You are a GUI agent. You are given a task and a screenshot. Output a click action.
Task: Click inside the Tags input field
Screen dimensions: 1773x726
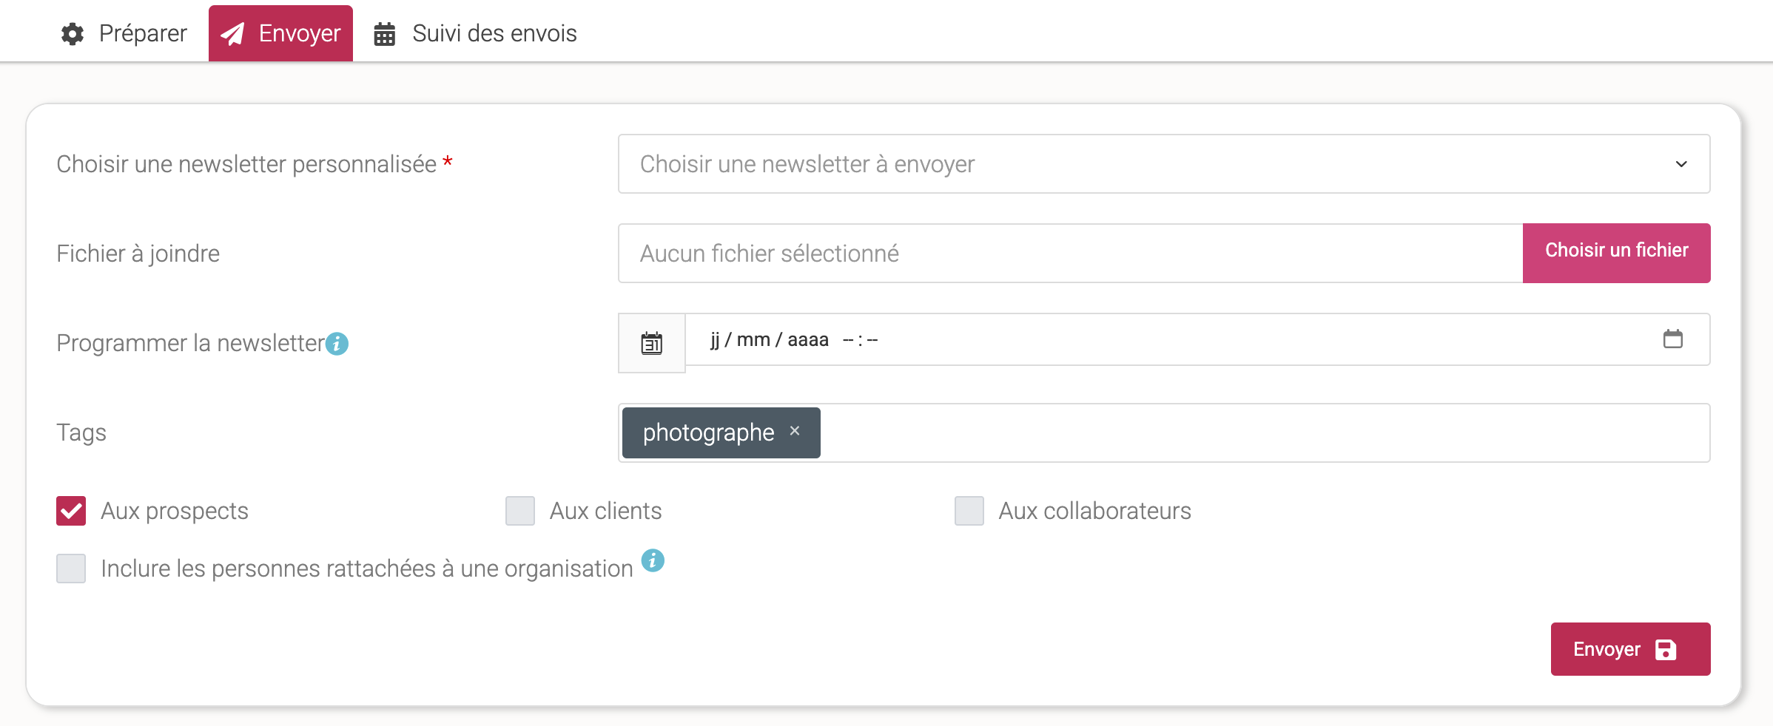1258,433
